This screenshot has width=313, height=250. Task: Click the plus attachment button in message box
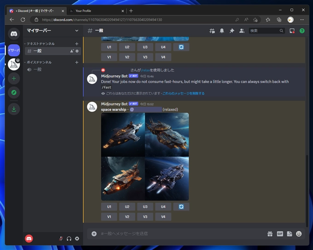[94, 233]
